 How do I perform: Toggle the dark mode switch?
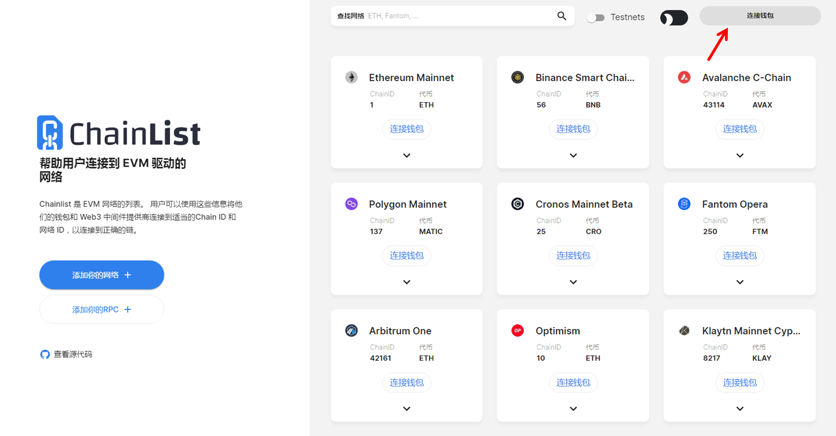click(674, 18)
